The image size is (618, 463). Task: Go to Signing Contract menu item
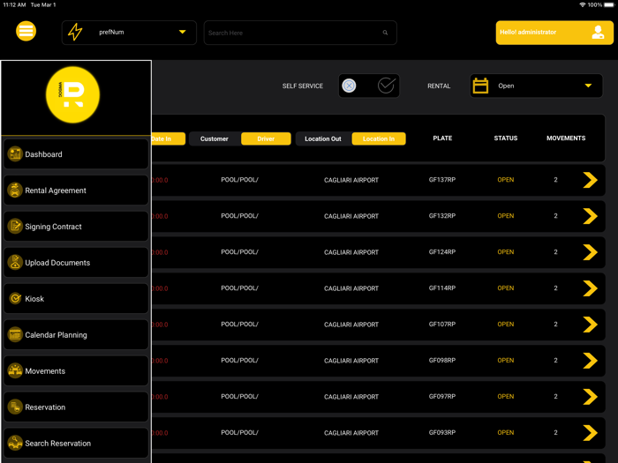tap(76, 227)
